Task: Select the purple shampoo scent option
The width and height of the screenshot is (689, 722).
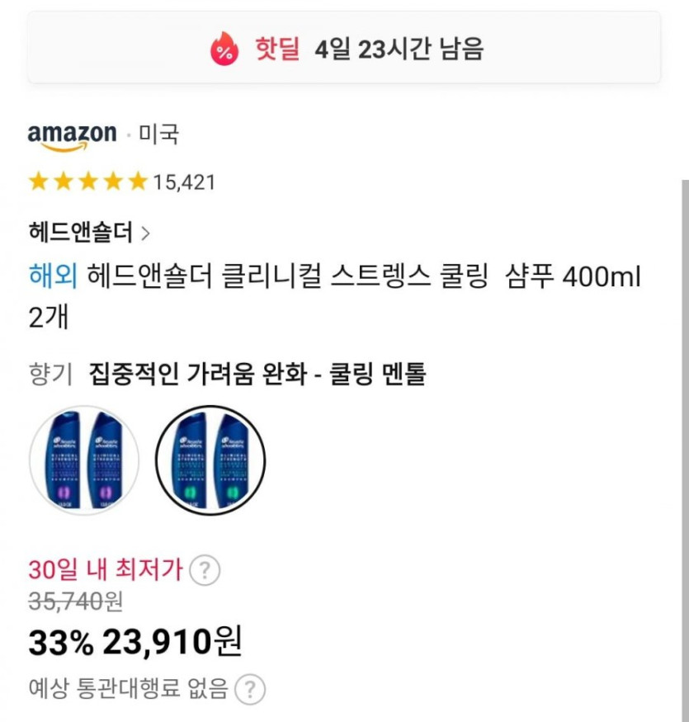Action: point(84,460)
